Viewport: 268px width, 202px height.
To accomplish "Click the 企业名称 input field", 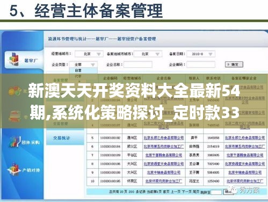I will click(138, 64).
